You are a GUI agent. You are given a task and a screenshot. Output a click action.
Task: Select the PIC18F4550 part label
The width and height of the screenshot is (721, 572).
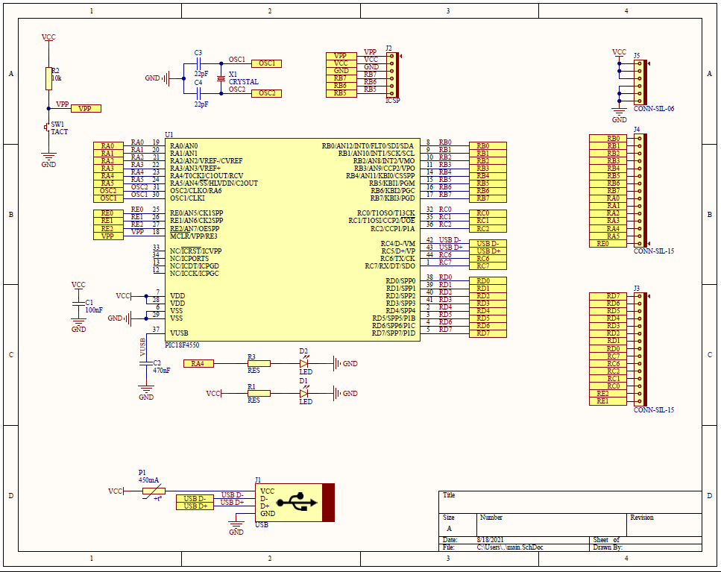[182, 345]
